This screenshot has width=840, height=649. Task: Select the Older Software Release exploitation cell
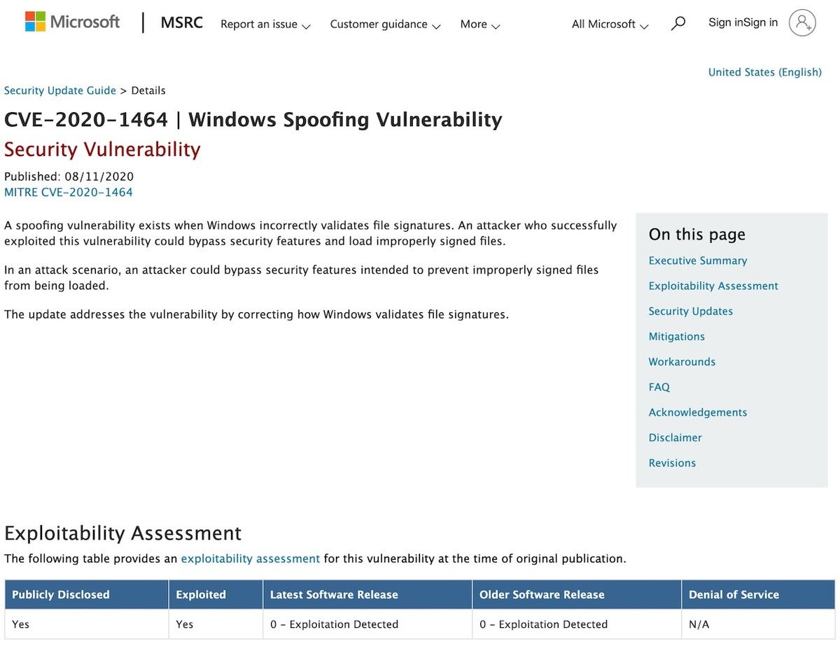click(577, 624)
